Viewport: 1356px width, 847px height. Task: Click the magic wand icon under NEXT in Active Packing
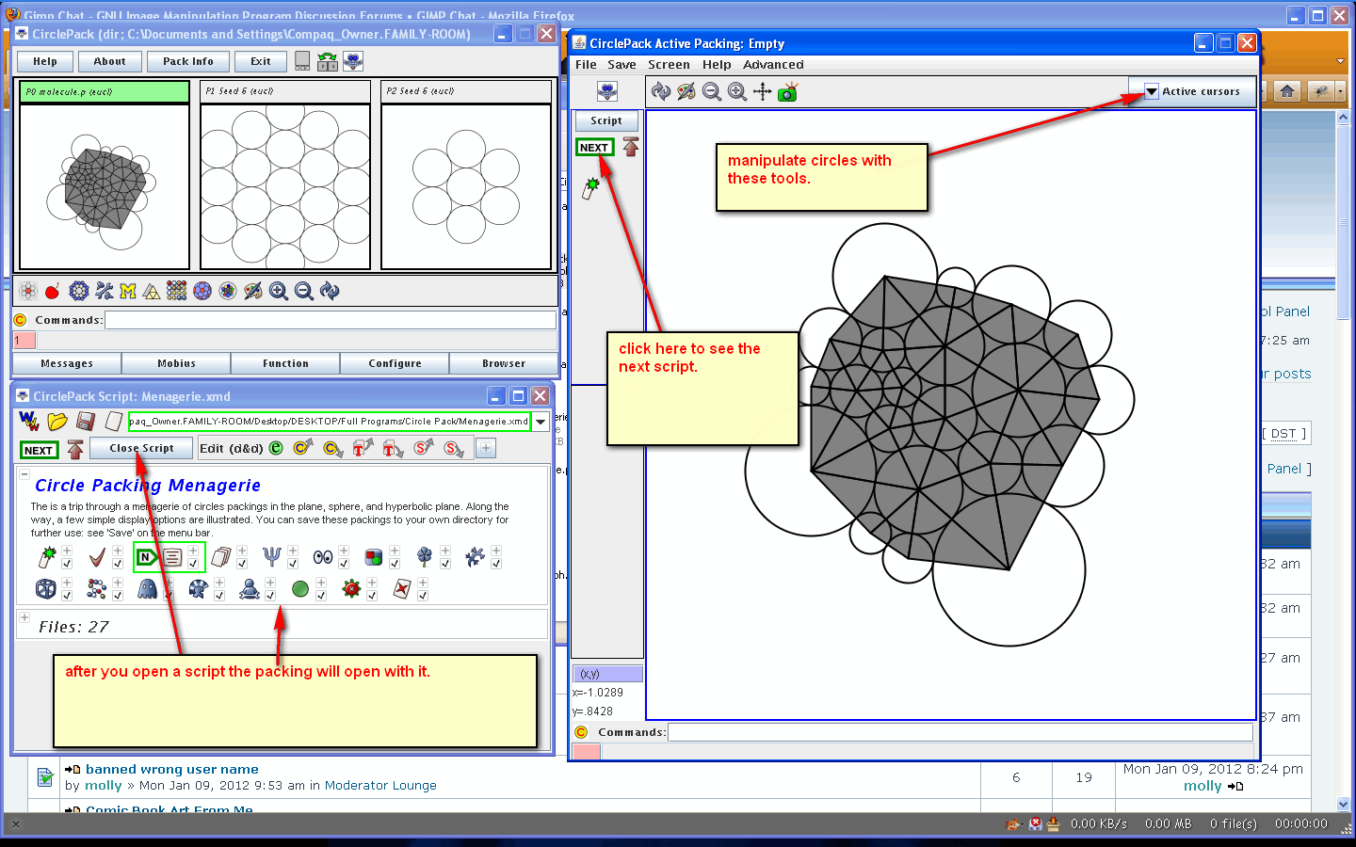tap(590, 188)
